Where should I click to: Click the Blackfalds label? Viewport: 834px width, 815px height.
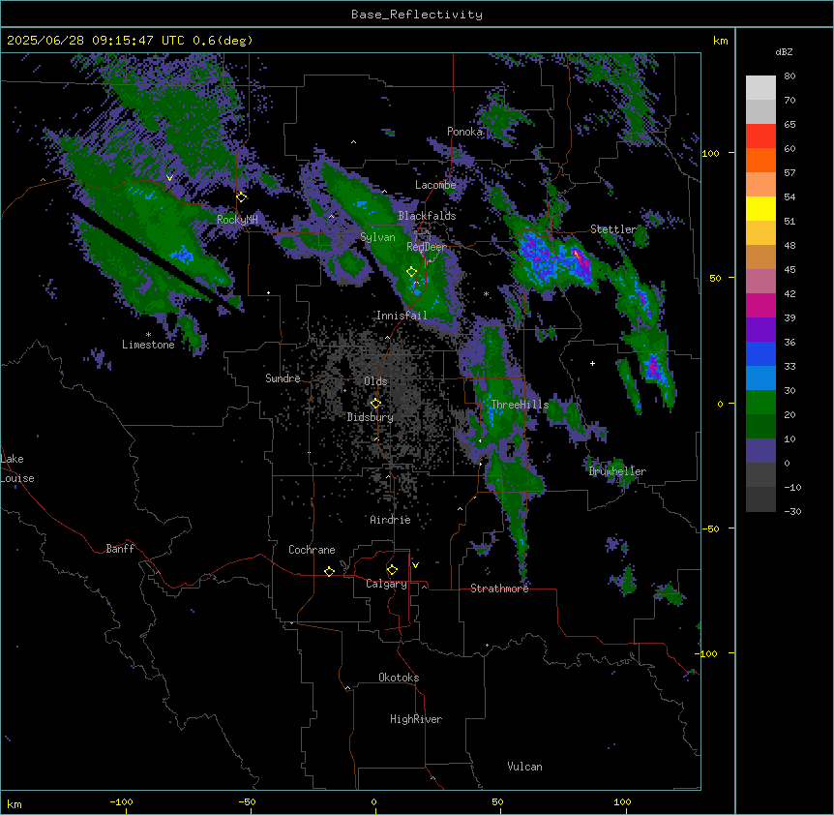(x=427, y=216)
